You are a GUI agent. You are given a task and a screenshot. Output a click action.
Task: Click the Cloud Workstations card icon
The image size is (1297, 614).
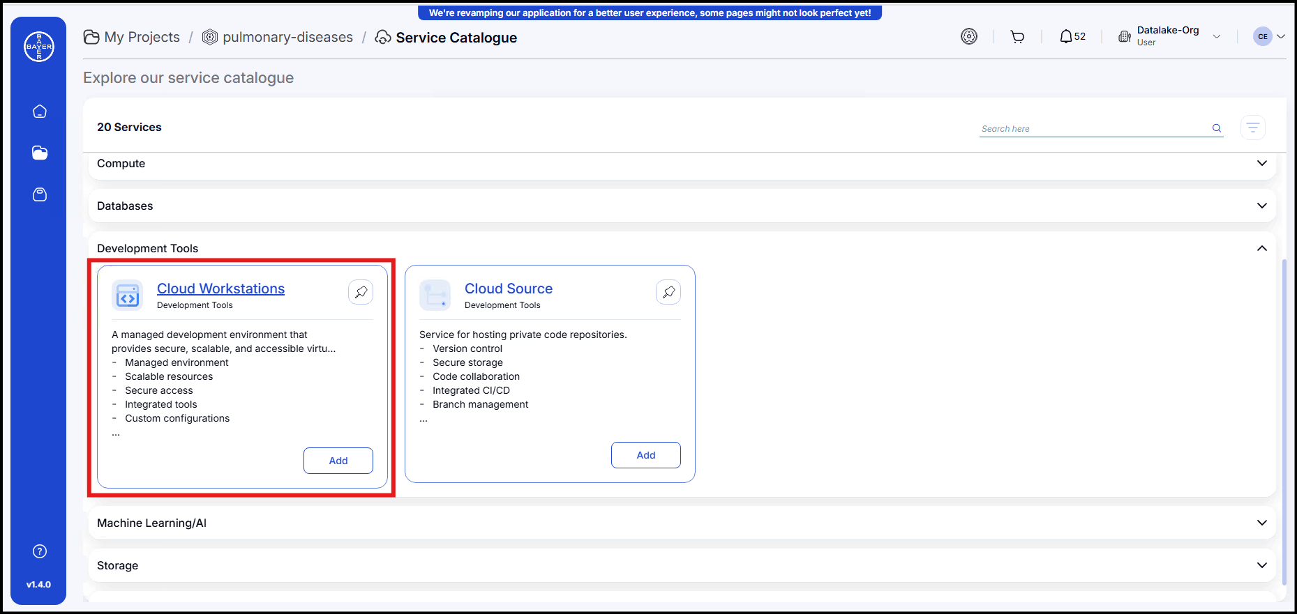[128, 296]
